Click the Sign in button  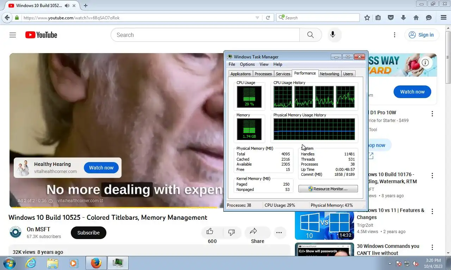pyautogui.click(x=421, y=35)
